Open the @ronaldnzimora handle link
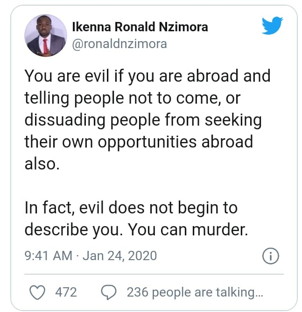The width and height of the screenshot is (302, 312). (119, 44)
